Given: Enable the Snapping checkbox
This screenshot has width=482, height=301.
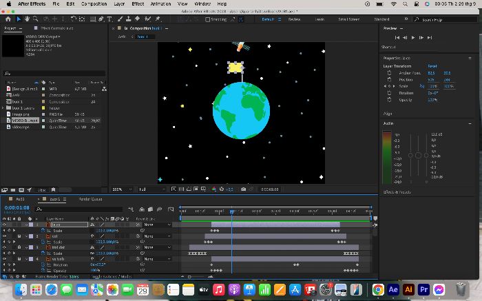Looking at the screenshot, I should [207, 19].
